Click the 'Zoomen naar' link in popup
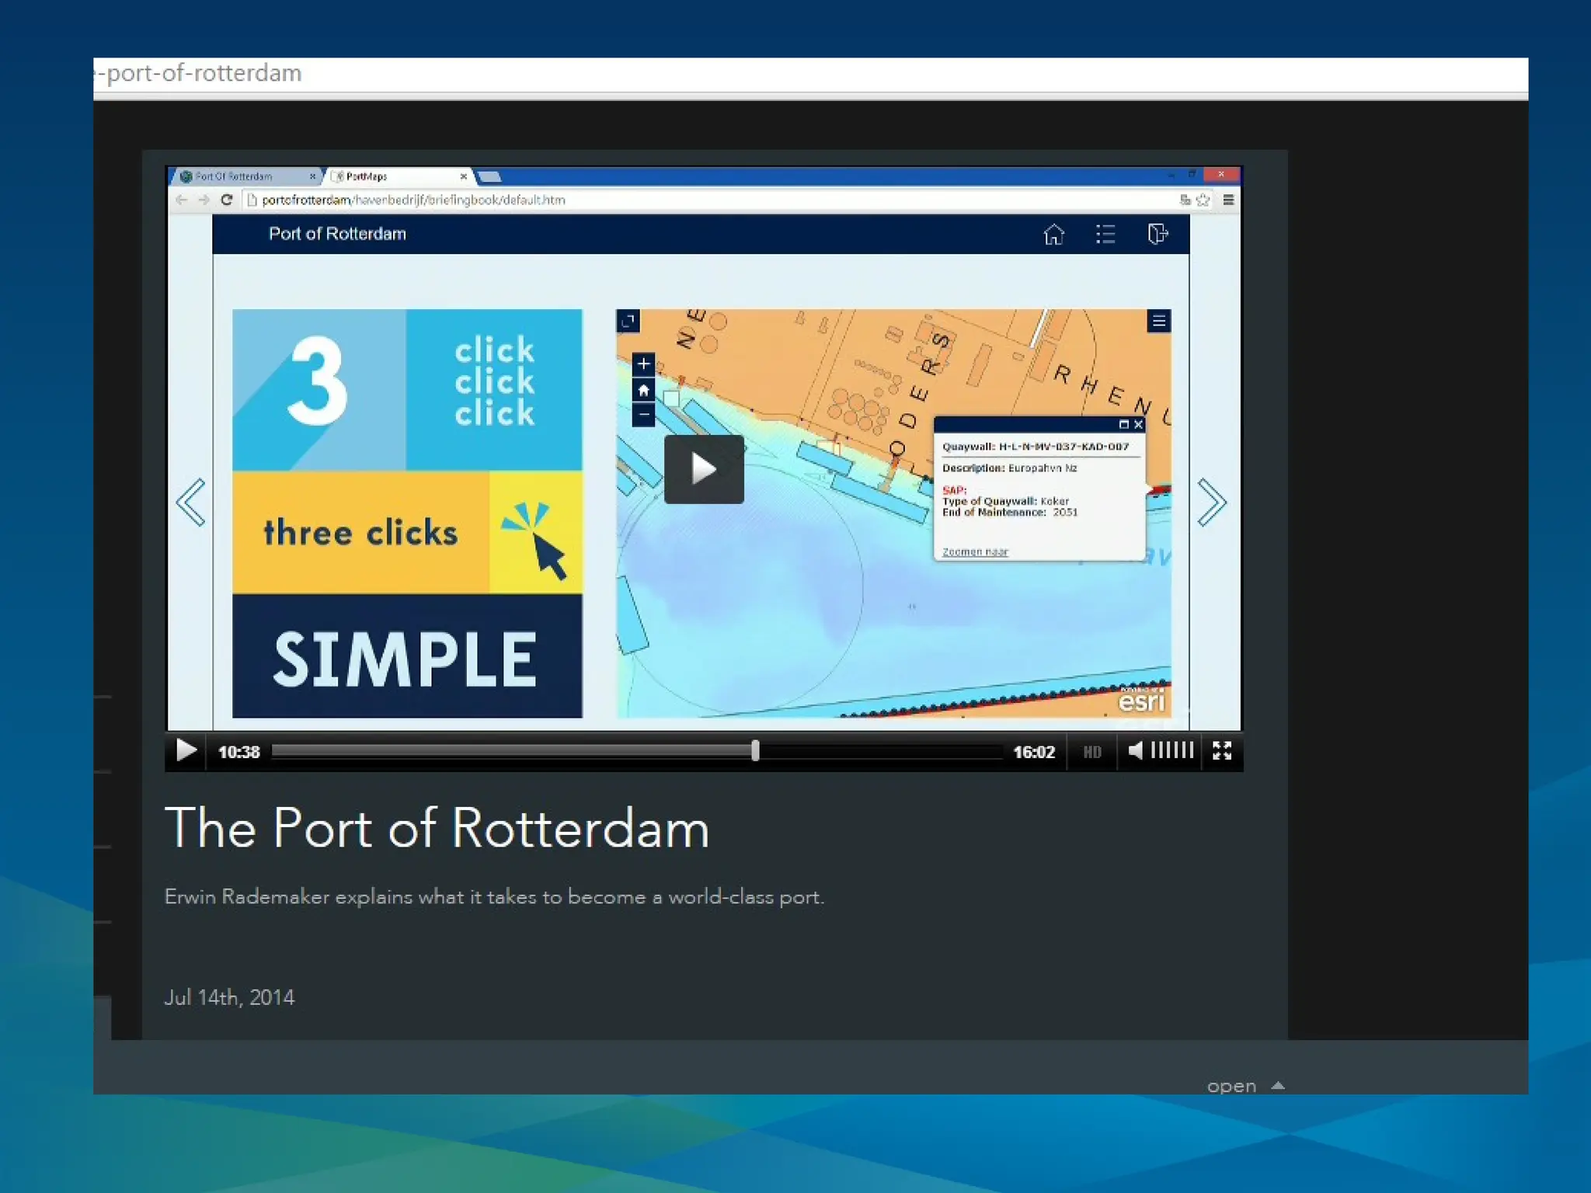Screen dimensions: 1591x1193 [x=975, y=552]
